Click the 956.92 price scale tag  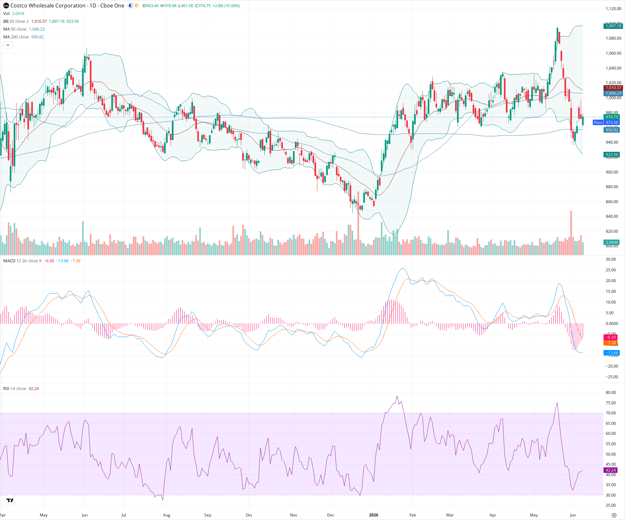tap(612, 130)
